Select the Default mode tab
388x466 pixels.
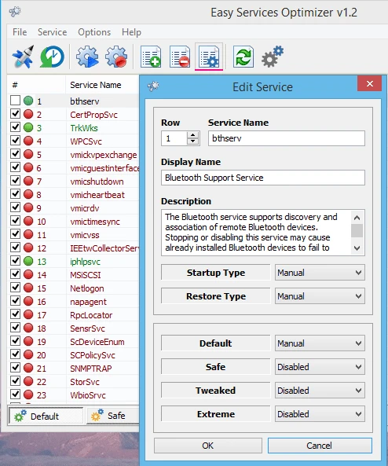46,416
